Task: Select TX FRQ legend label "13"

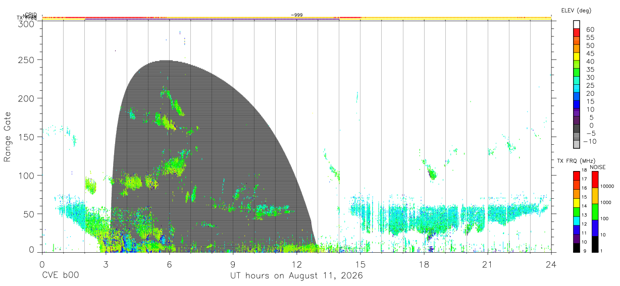Action: [x=584, y=215]
